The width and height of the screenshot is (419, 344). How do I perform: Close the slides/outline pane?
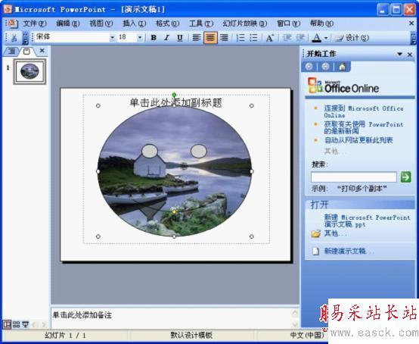tap(42, 50)
